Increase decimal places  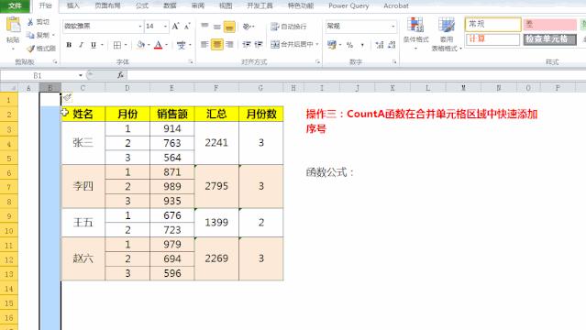(380, 45)
